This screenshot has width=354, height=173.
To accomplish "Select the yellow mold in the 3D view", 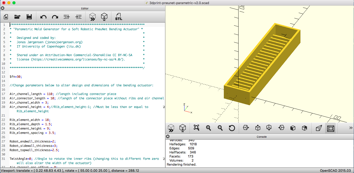I will point(262,64).
